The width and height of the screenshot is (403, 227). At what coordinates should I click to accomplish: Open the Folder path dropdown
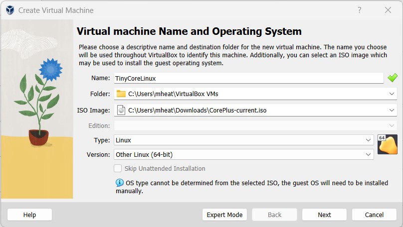392,94
